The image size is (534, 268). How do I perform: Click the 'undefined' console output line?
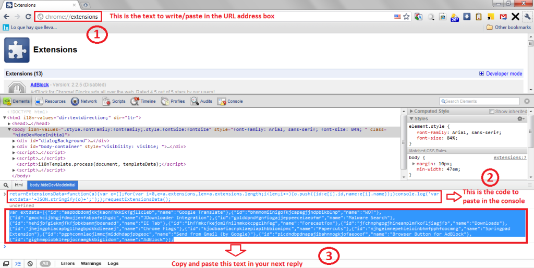click(x=22, y=205)
